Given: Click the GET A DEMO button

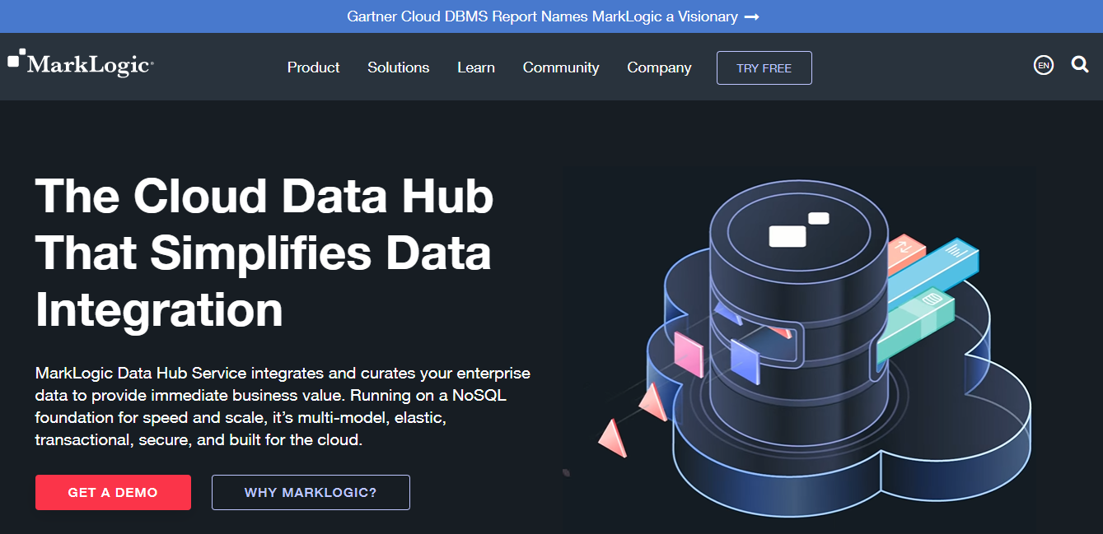Looking at the screenshot, I should click(x=113, y=492).
